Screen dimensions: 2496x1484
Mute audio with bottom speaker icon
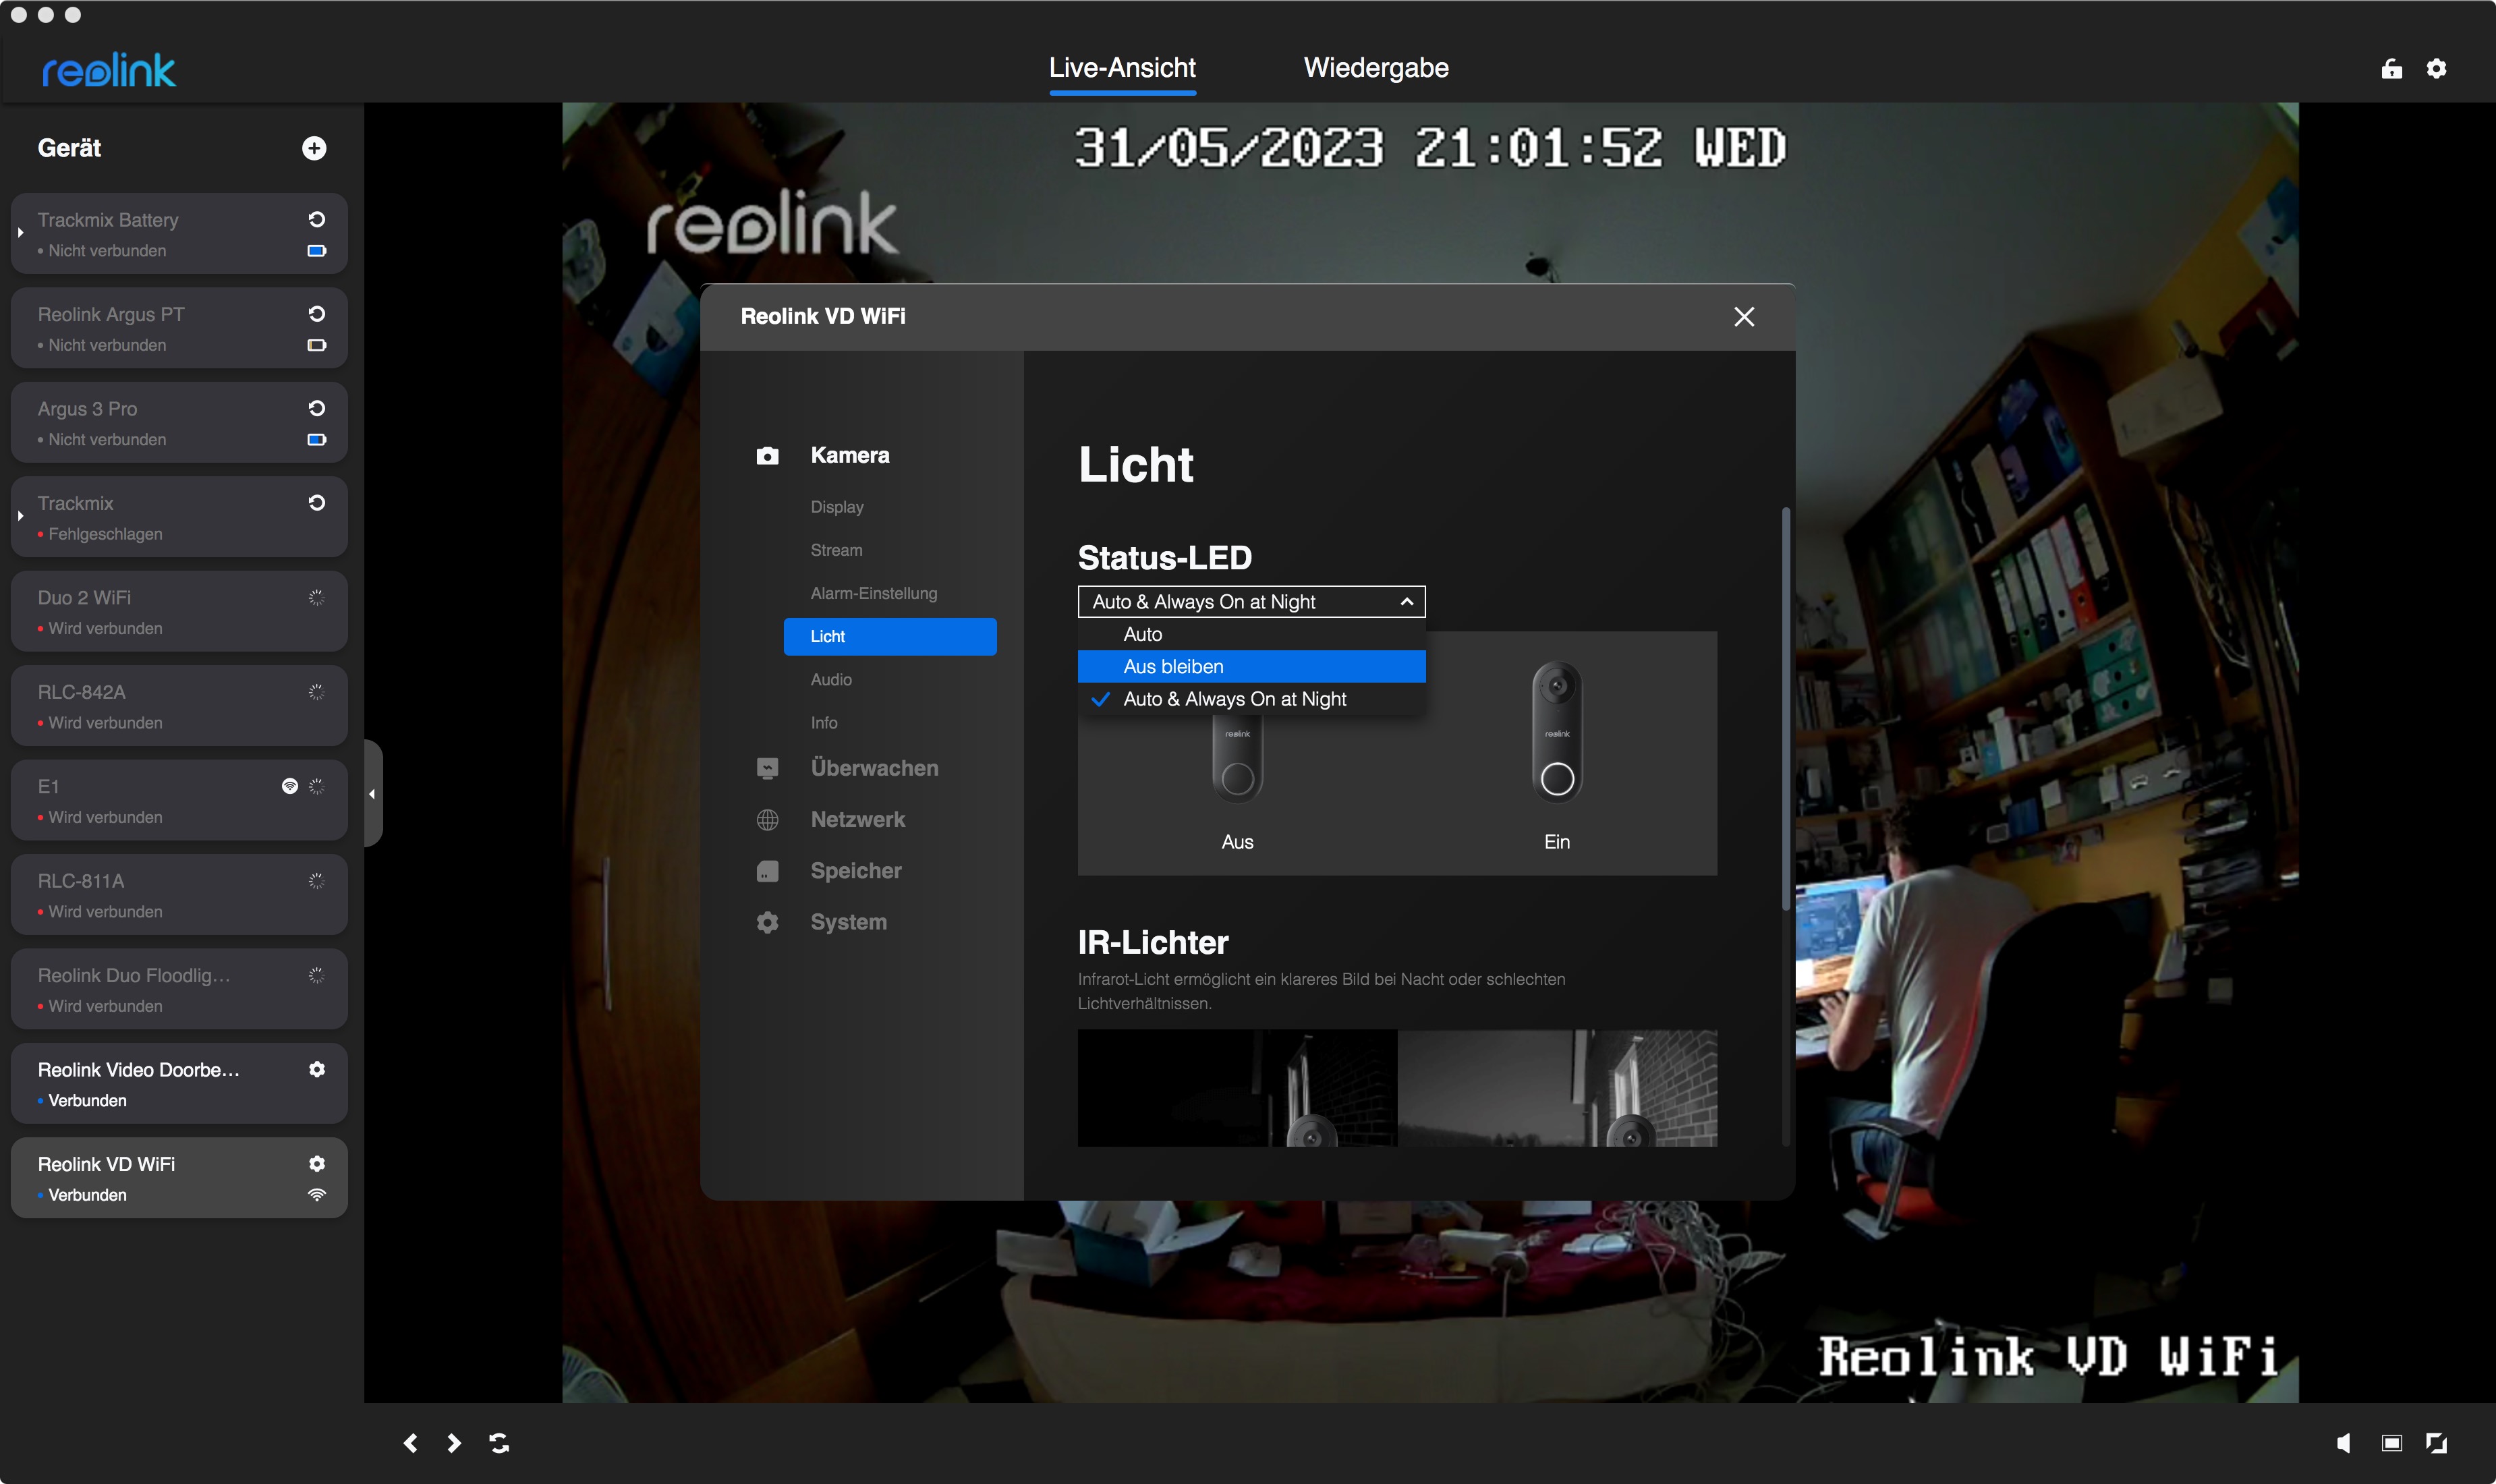click(x=2343, y=1442)
